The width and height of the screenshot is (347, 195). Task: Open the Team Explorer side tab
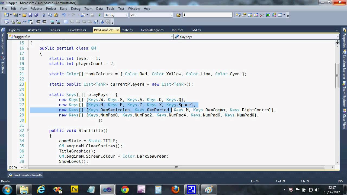(x=344, y=94)
